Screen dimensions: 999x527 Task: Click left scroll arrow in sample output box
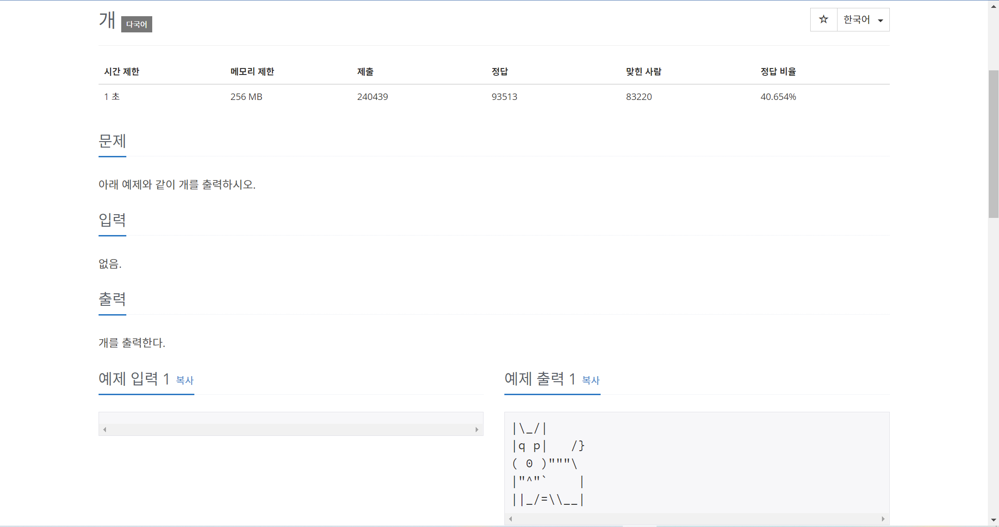(510, 519)
